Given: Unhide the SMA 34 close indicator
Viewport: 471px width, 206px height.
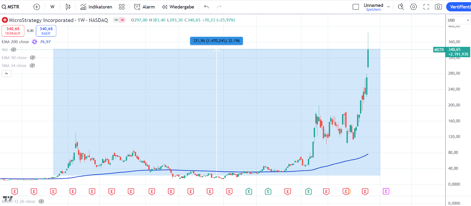Looking at the screenshot, I should 32,66.
